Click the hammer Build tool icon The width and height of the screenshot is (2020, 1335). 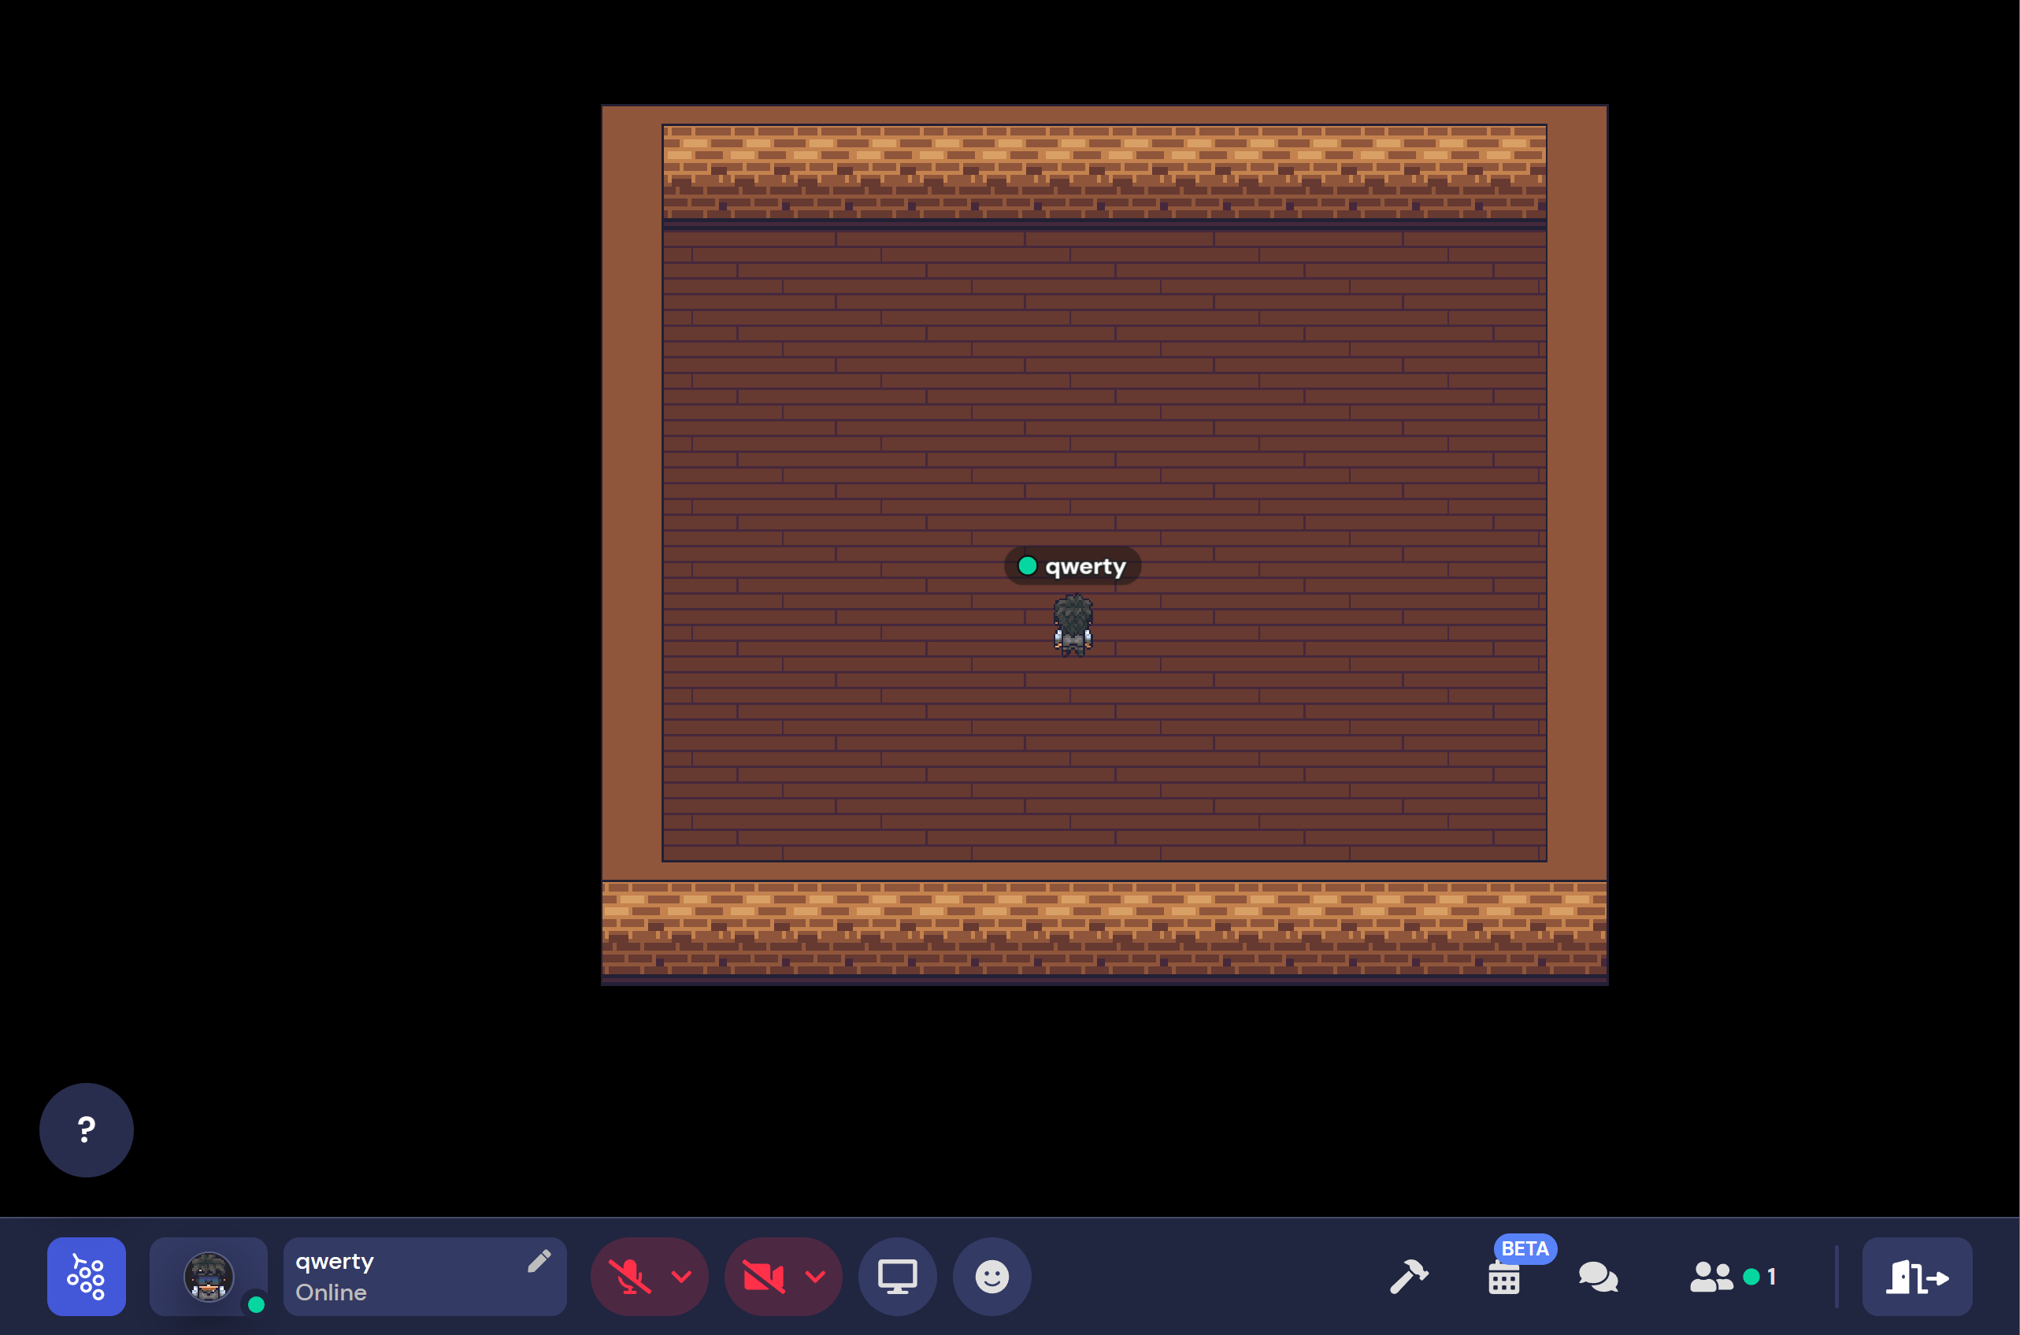[x=1408, y=1276]
